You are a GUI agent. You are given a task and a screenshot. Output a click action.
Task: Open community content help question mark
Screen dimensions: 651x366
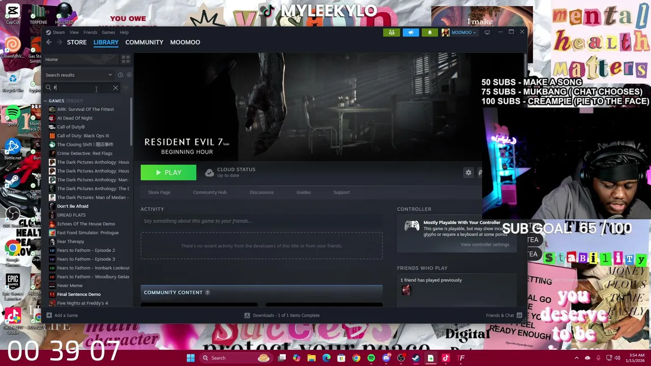click(x=208, y=292)
